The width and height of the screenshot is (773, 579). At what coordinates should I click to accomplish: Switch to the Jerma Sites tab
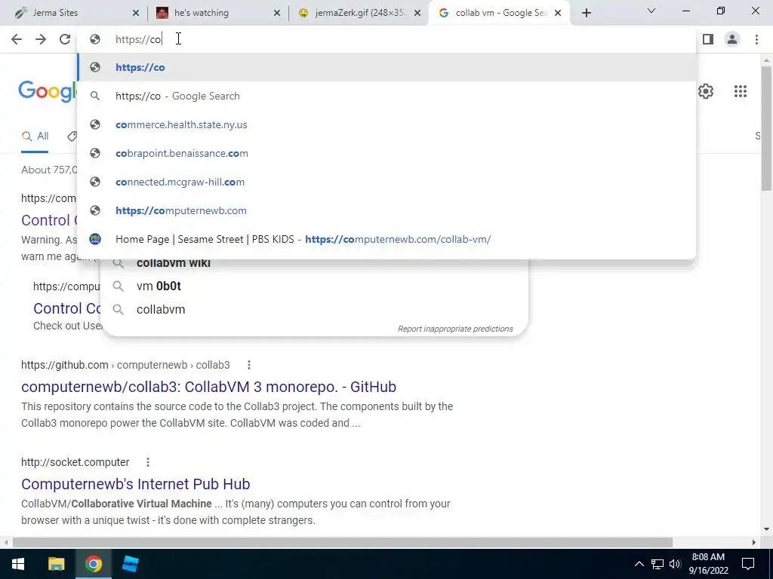(76, 13)
